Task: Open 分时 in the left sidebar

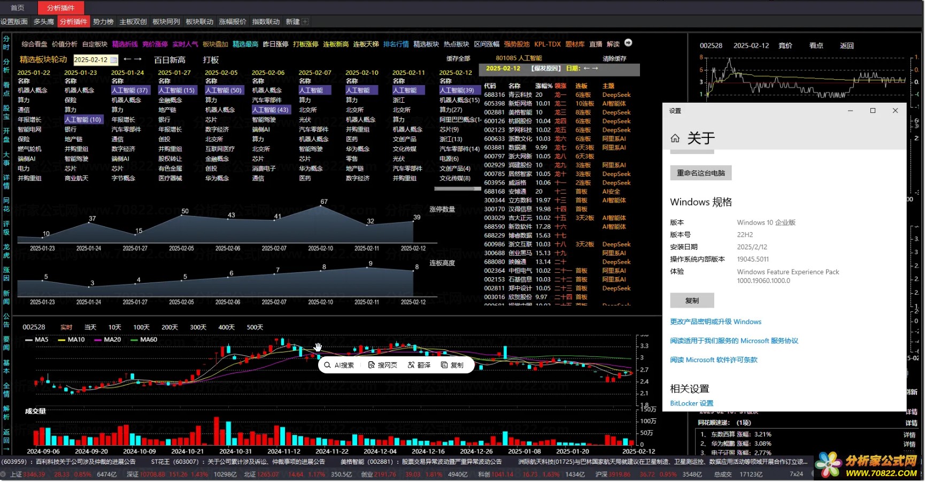Action: (x=6, y=43)
